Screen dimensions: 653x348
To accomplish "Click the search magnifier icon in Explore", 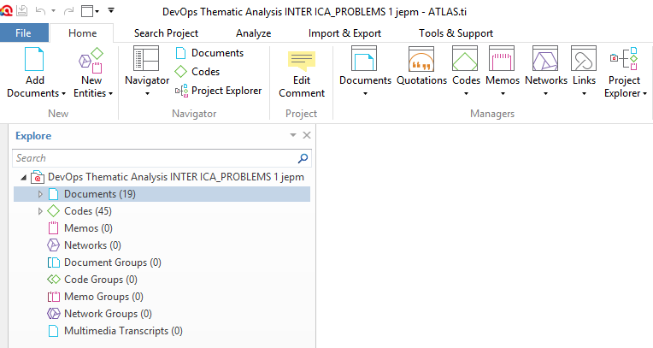I will point(303,158).
